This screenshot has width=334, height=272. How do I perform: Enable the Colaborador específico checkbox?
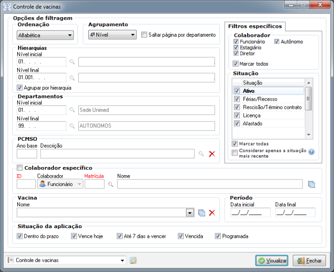[20, 167]
